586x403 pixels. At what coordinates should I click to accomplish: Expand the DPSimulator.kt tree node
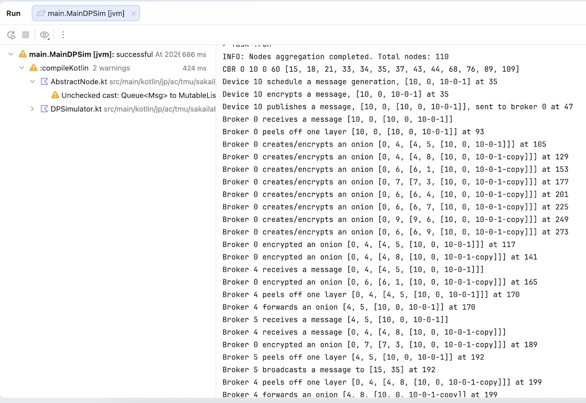coord(32,109)
